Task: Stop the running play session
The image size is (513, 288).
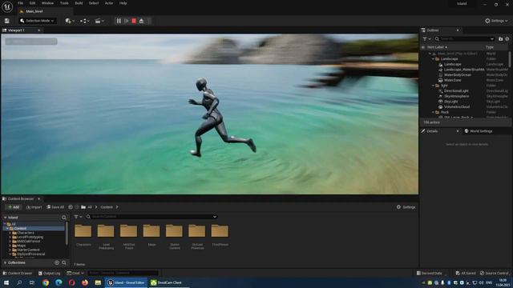Action: 134,21
